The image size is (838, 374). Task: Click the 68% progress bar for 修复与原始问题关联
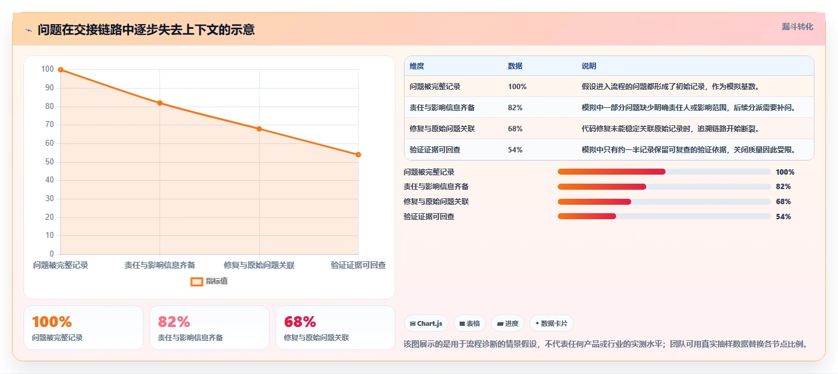coord(664,202)
